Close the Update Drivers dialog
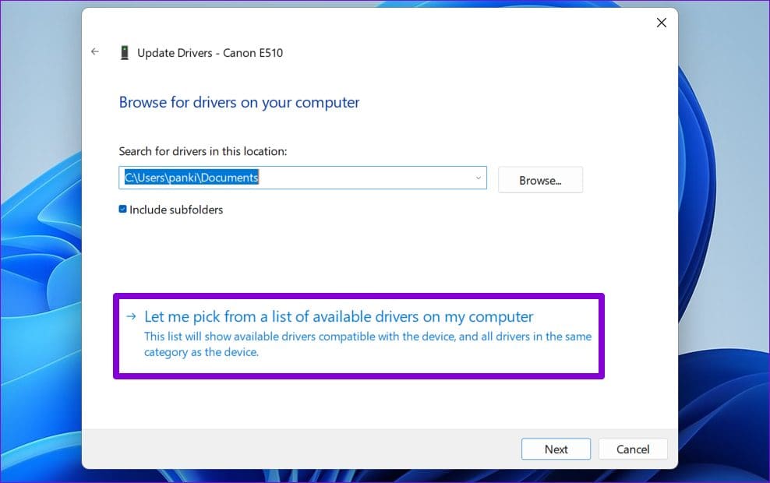This screenshot has width=770, height=483. point(661,23)
